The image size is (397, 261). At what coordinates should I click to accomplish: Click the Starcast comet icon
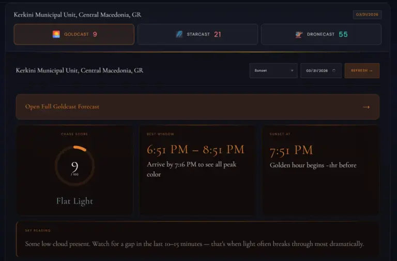coord(179,34)
